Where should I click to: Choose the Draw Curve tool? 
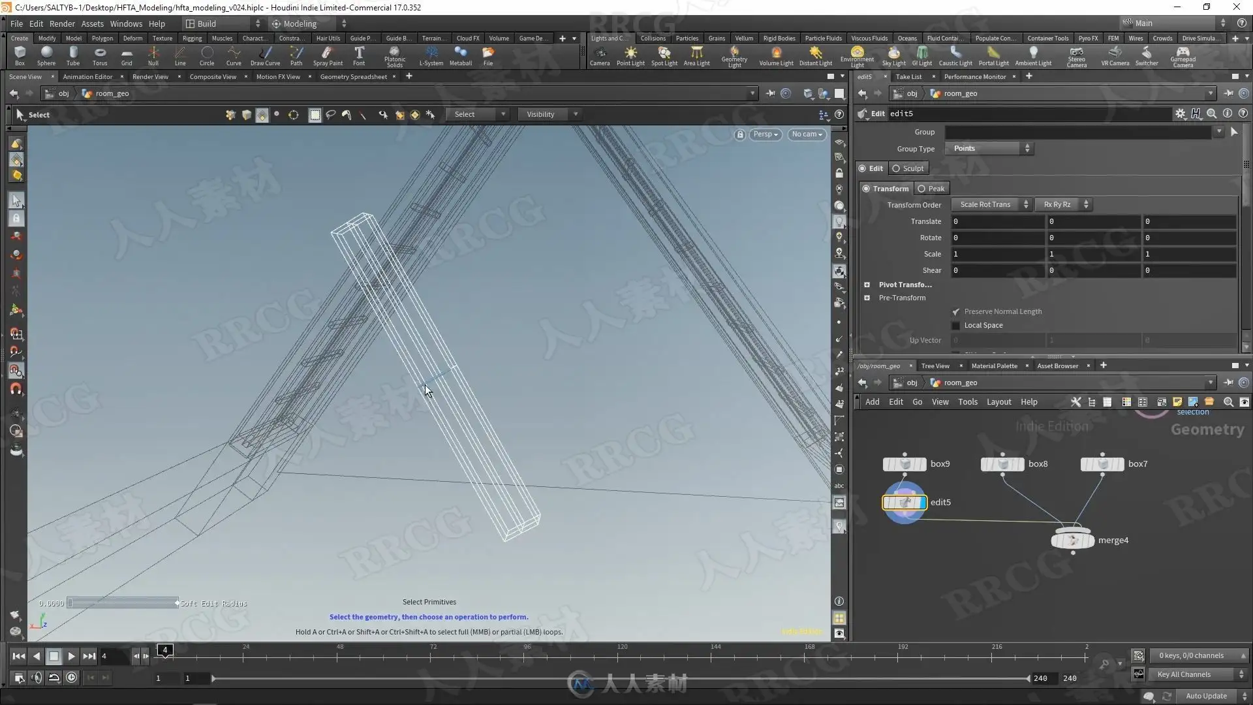pyautogui.click(x=265, y=55)
